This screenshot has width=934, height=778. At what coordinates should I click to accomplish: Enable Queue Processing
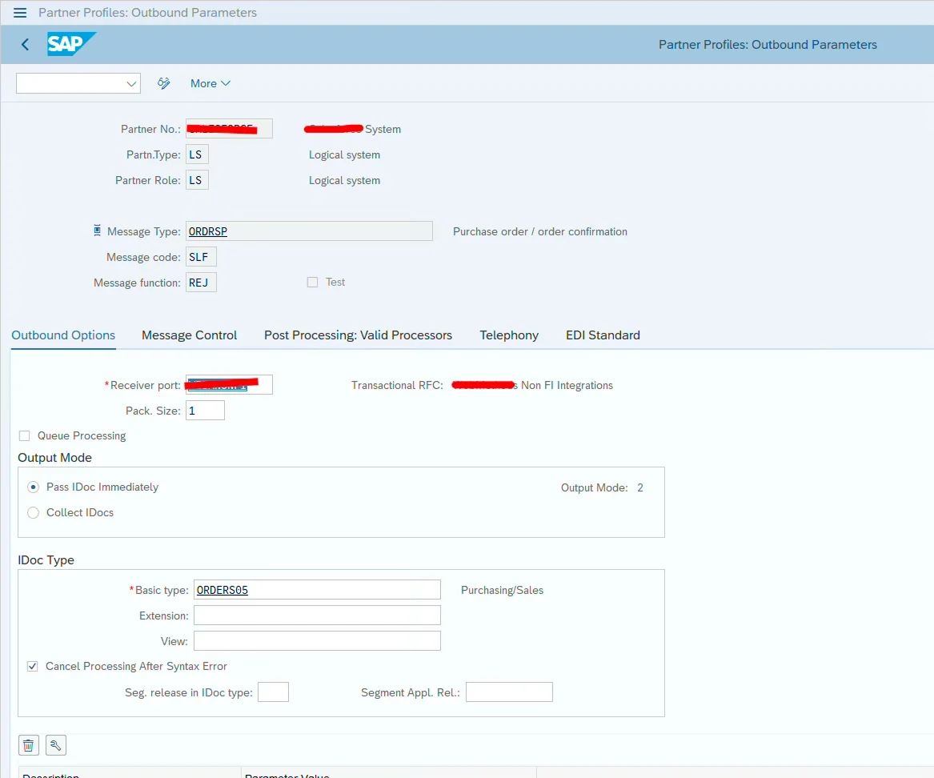click(24, 435)
